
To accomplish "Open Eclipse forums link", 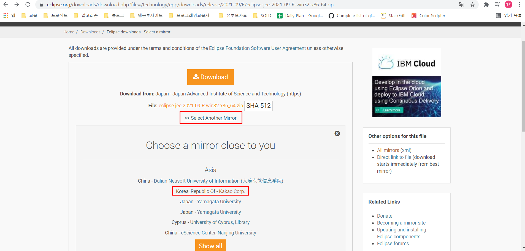I will [x=393, y=244].
